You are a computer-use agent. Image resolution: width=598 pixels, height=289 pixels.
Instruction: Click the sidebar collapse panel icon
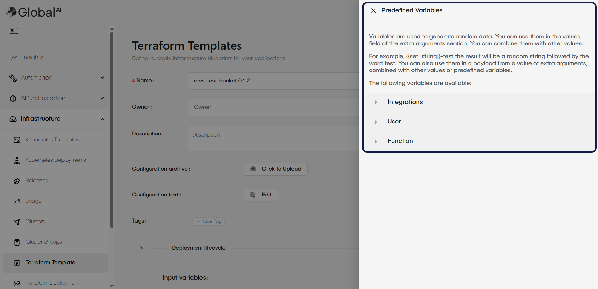[14, 31]
